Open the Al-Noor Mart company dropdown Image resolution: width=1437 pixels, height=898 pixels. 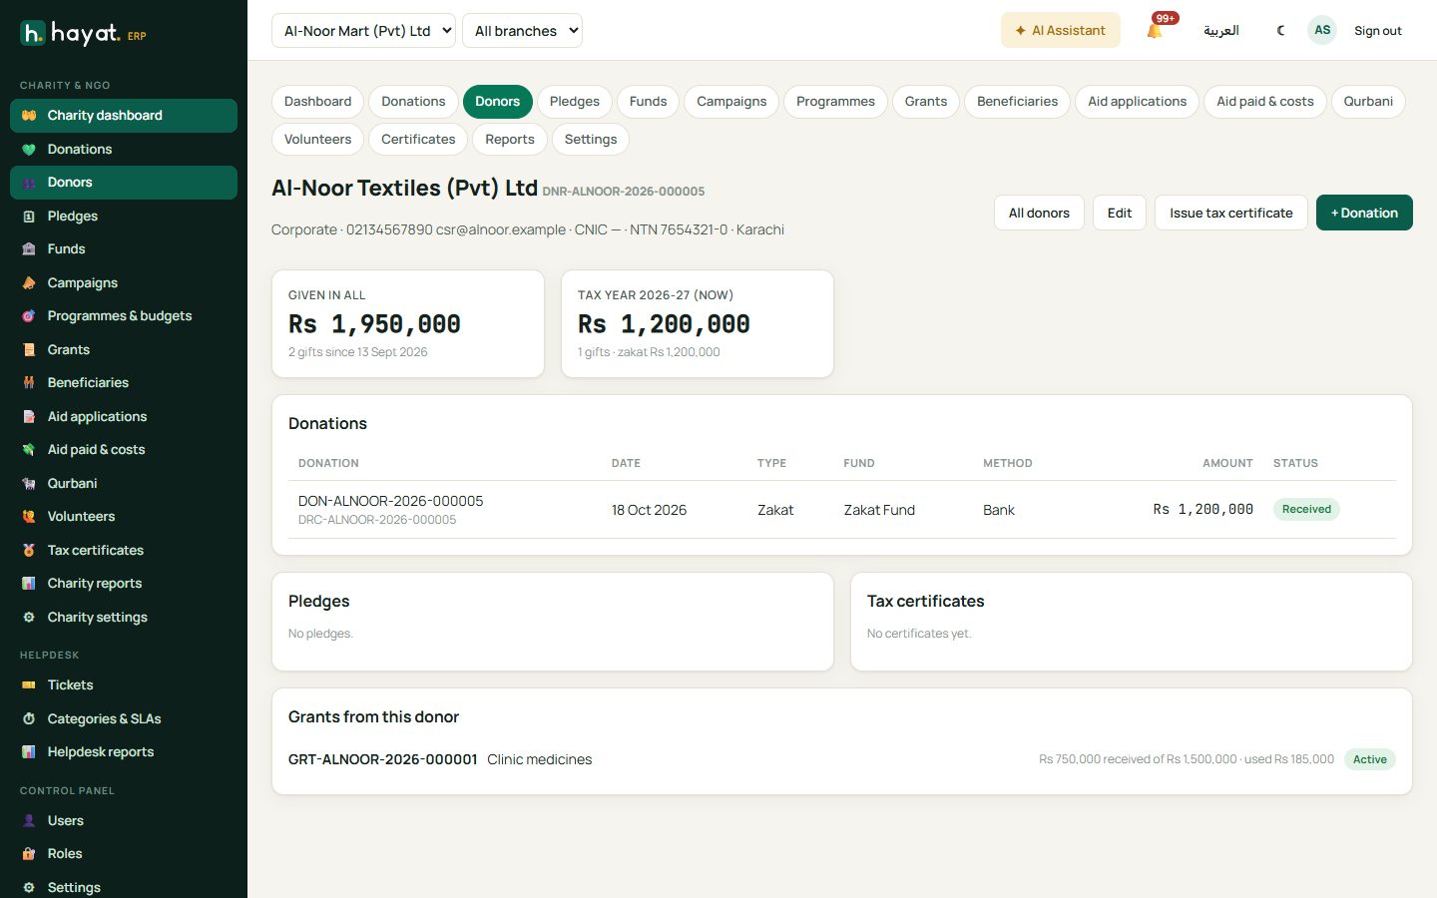[363, 31]
